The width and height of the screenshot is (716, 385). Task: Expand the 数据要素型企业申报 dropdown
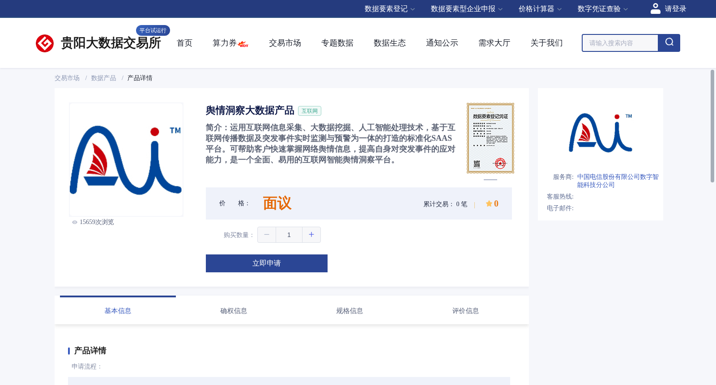click(x=466, y=9)
